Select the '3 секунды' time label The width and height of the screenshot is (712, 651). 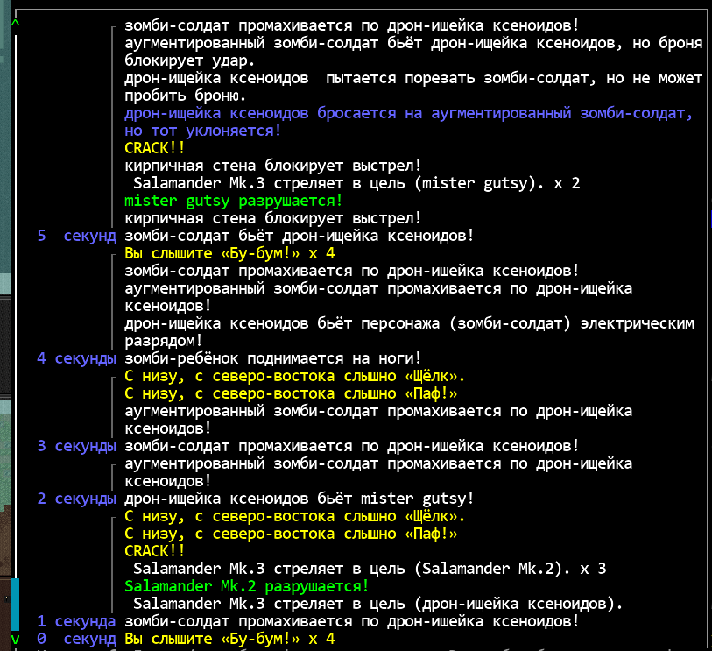pyautogui.click(x=76, y=446)
